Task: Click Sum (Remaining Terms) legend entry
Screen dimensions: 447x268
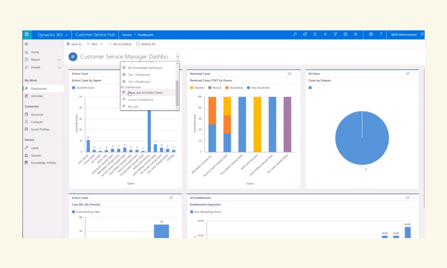Action: coord(206,212)
